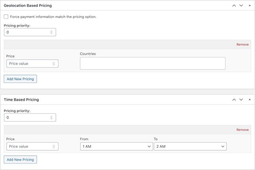The height and width of the screenshot is (170, 255).
Task: Open the To time dropdown showing 2 AM
Action: coord(190,146)
